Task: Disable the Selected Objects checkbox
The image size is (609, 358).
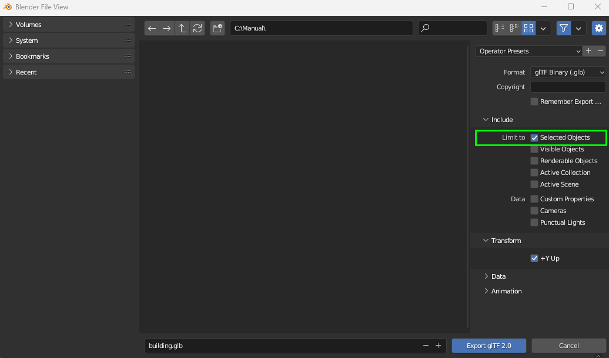Action: [x=534, y=137]
